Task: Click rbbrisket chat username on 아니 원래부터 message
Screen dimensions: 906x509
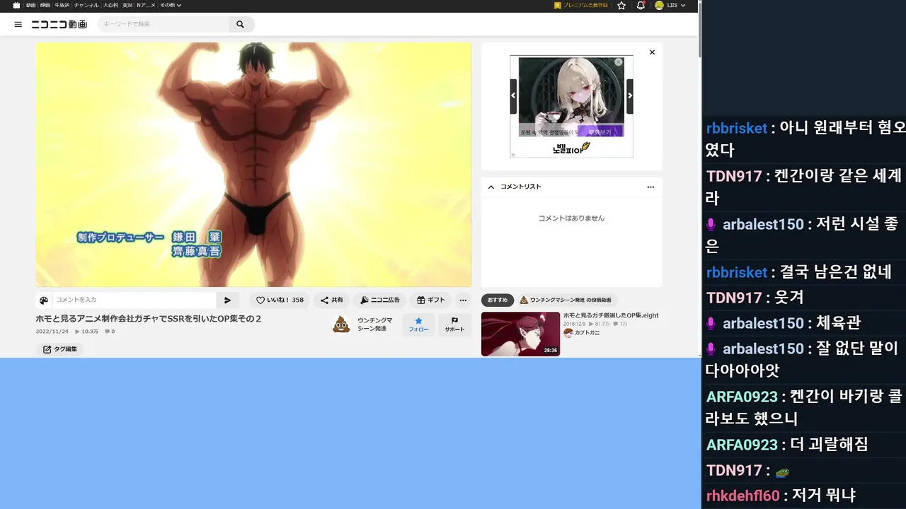Action: coord(737,128)
